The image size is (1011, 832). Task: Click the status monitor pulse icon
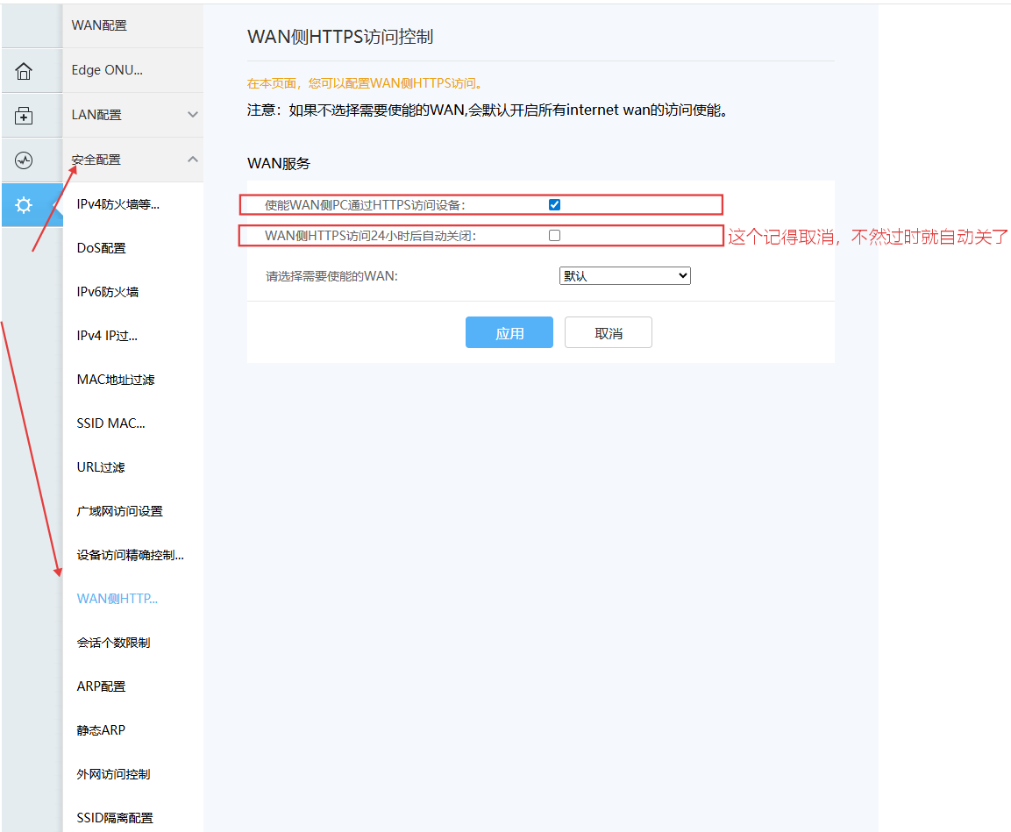click(24, 160)
